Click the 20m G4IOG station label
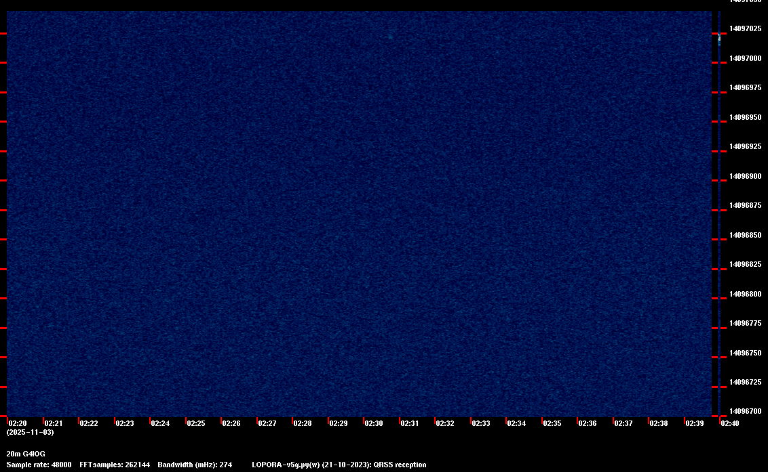The width and height of the screenshot is (768, 472). click(26, 454)
